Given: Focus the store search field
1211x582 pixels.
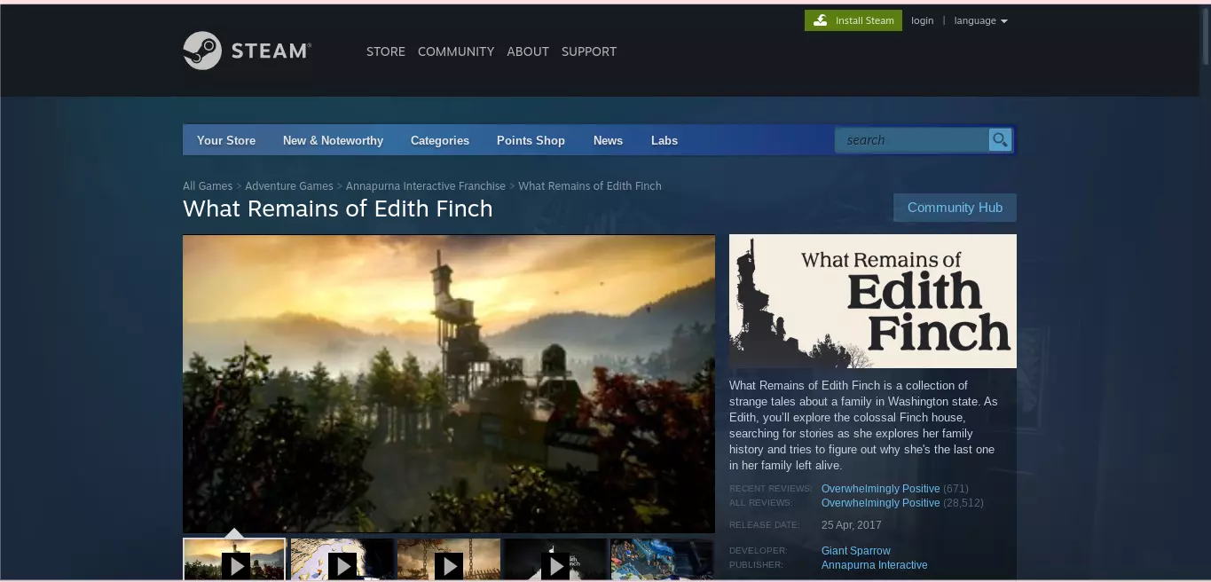Looking at the screenshot, I should tap(912, 140).
